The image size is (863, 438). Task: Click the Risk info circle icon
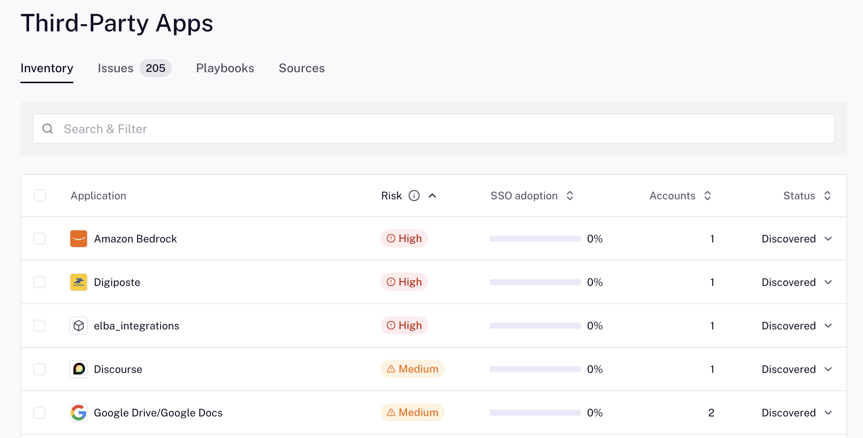click(x=414, y=196)
